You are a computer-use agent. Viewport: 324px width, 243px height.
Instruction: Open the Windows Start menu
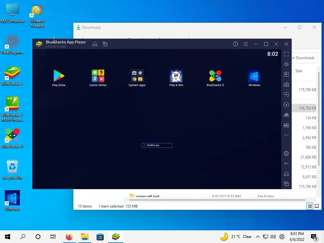click(8, 237)
